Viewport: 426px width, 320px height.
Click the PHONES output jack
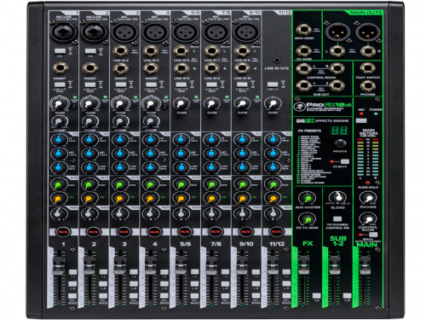pos(367,85)
